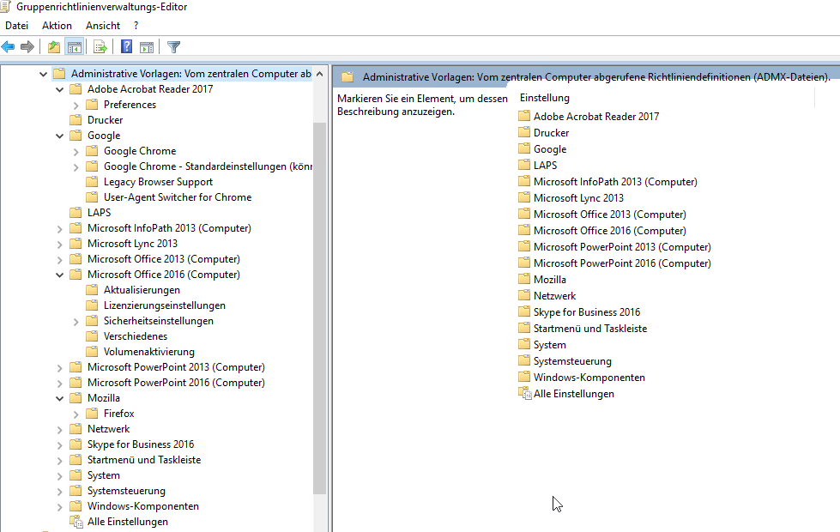The width and height of the screenshot is (840, 532).
Task: Expand the System tree node
Action: 59,476
